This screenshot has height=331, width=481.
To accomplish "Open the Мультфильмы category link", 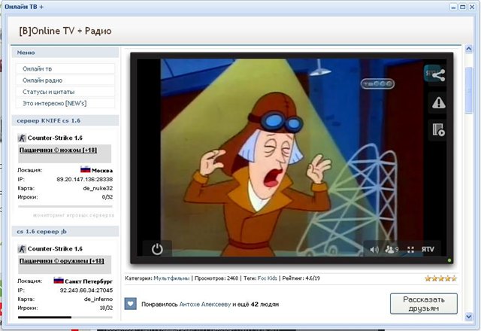I will tap(171, 278).
